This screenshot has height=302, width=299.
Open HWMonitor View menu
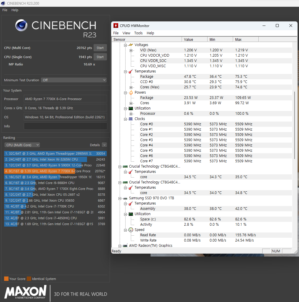(126, 33)
